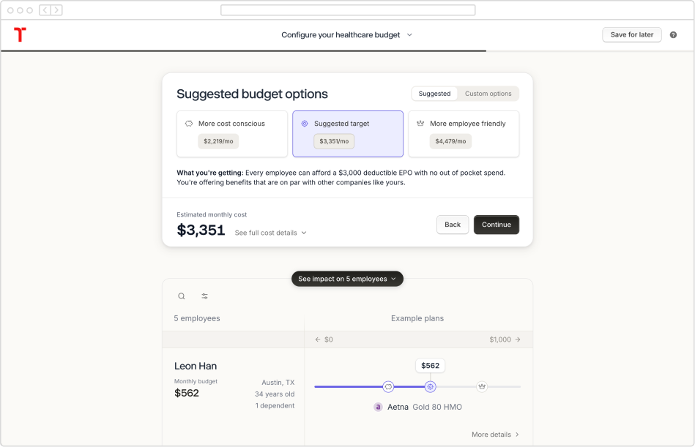
Task: Switch to the Suggested tab
Action: tap(434, 94)
